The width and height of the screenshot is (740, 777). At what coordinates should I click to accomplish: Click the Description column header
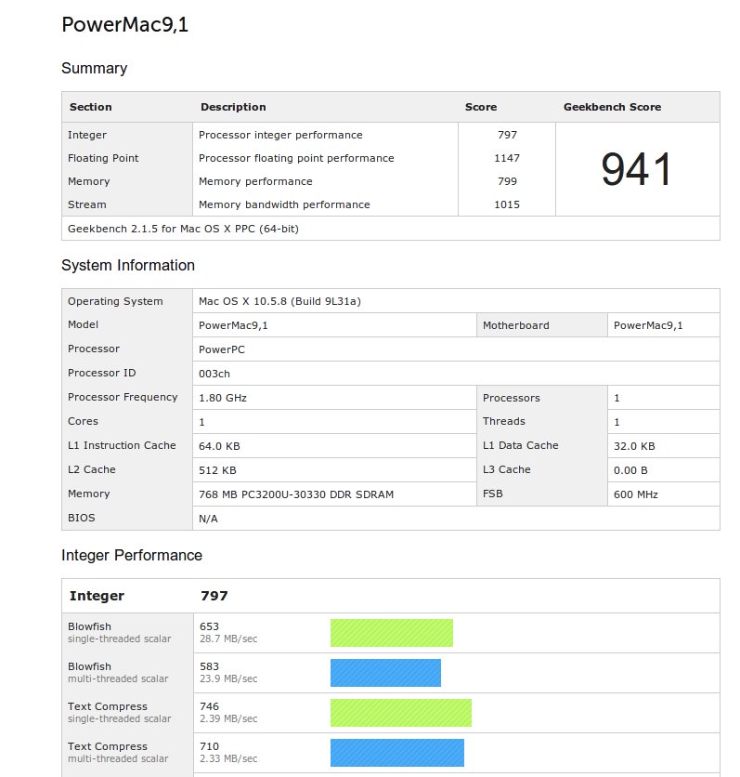233,107
